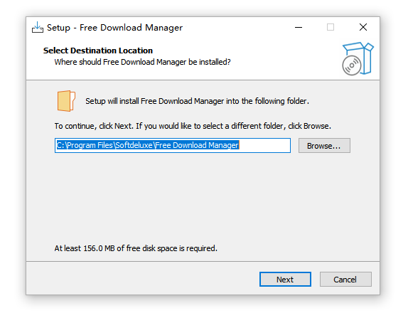Open the Browse folder dialog

[324, 146]
